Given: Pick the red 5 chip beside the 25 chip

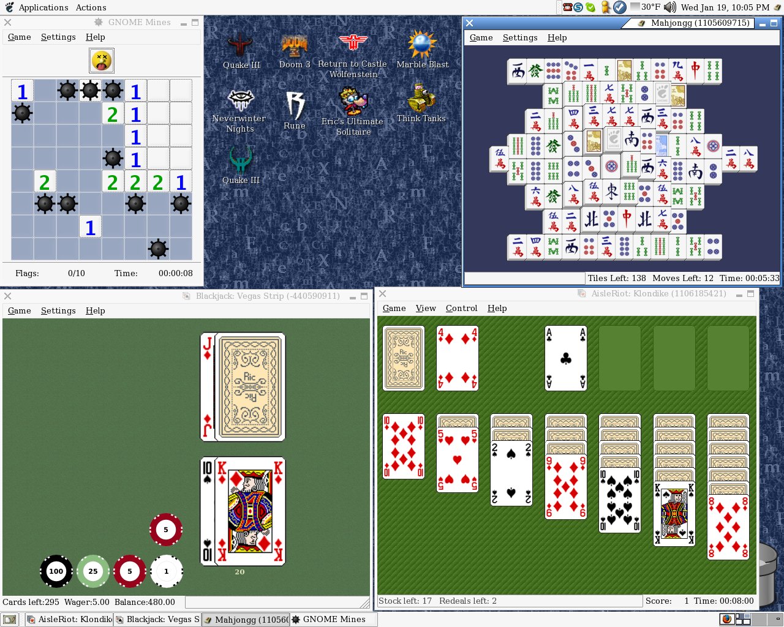Looking at the screenshot, I should coord(129,571).
